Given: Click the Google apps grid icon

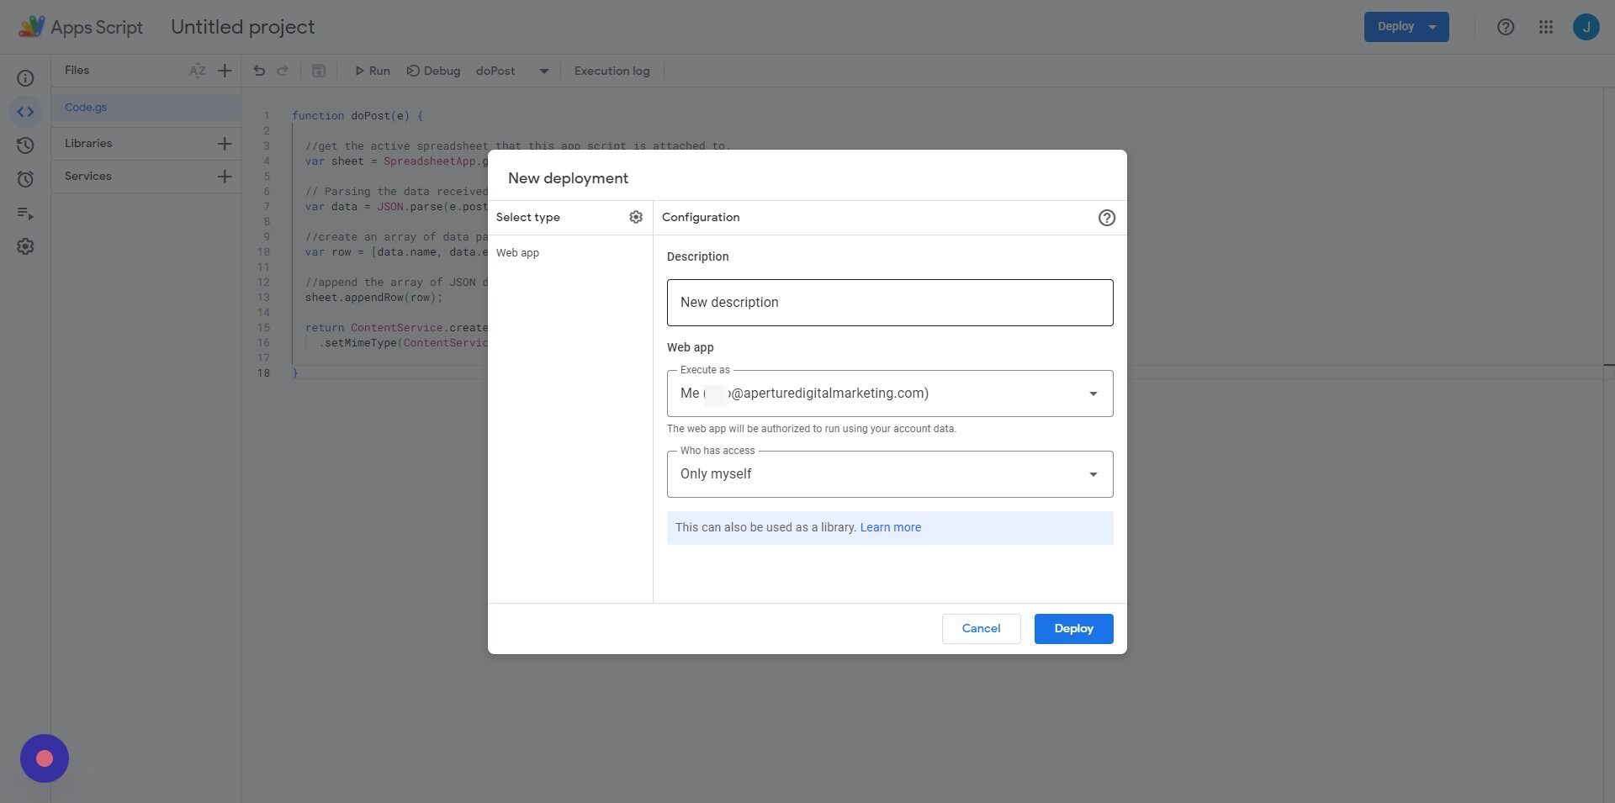Looking at the screenshot, I should tap(1545, 26).
